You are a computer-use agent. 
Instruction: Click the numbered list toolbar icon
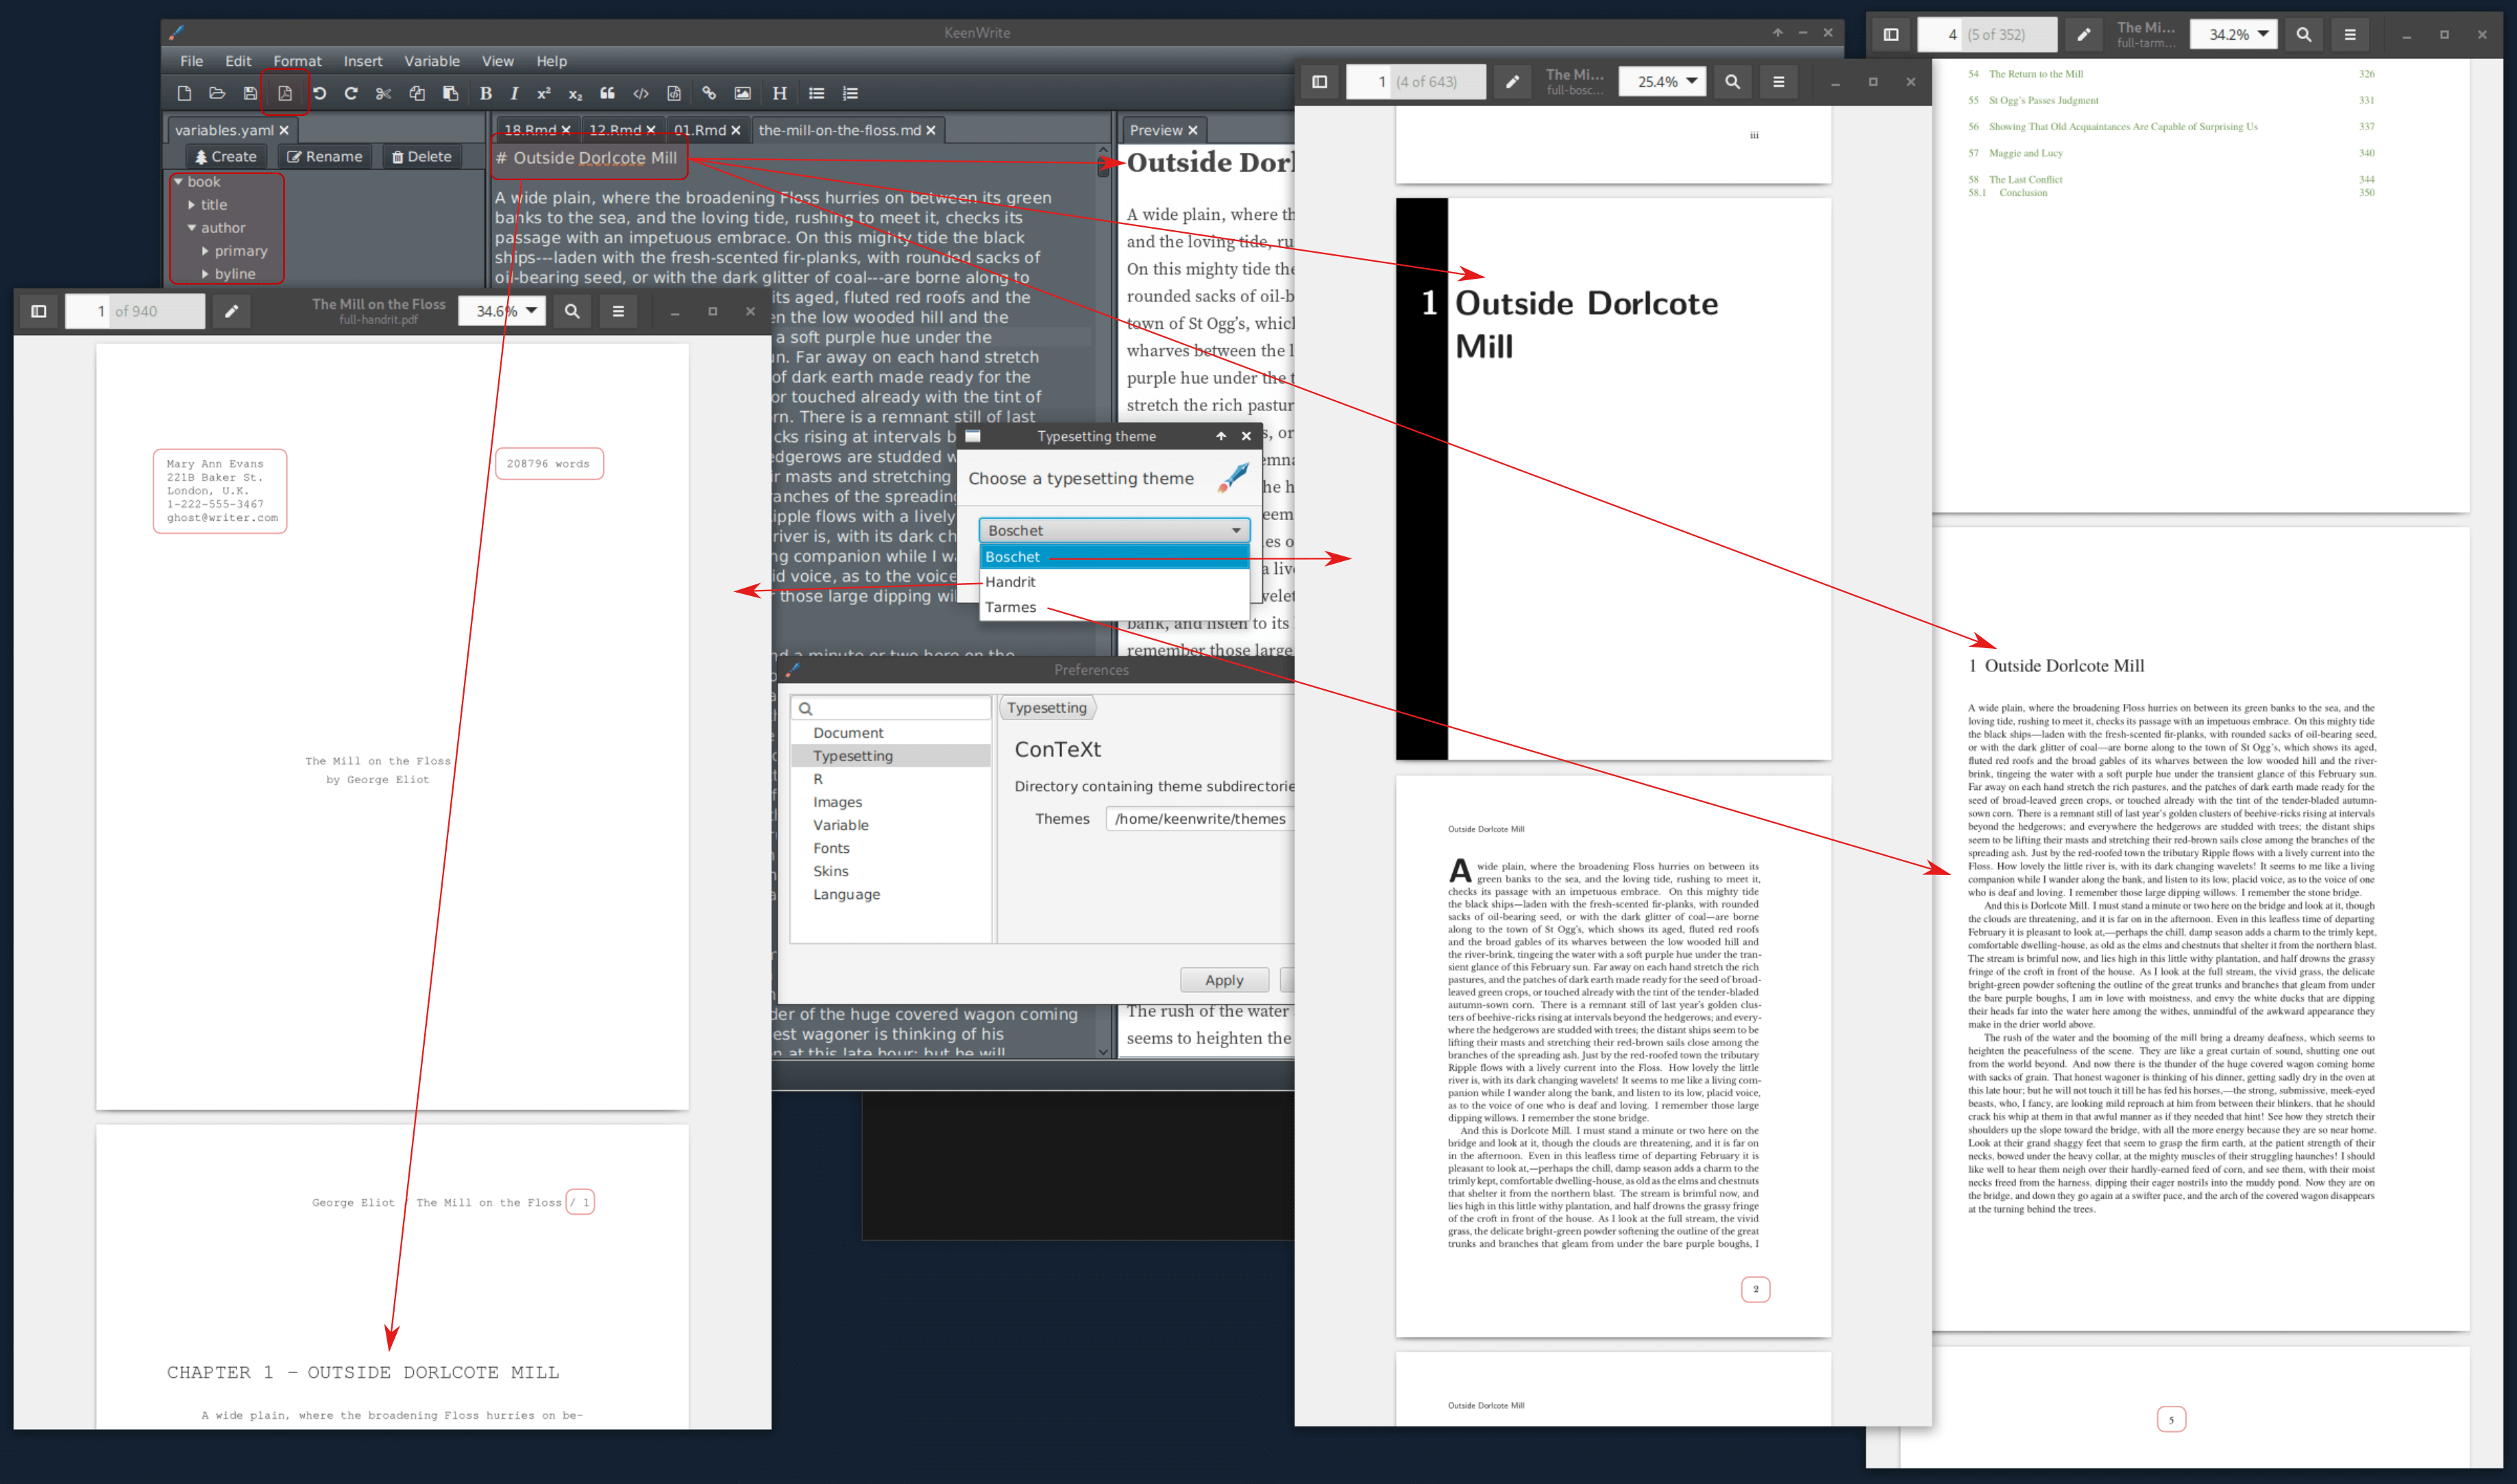pyautogui.click(x=850, y=93)
